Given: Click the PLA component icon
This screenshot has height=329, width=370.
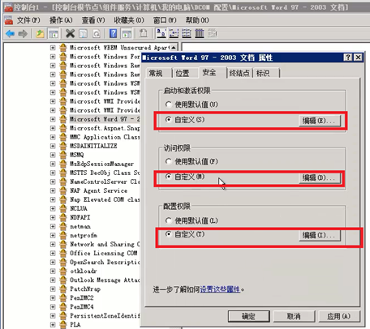Looking at the screenshot, I should click(x=62, y=324).
